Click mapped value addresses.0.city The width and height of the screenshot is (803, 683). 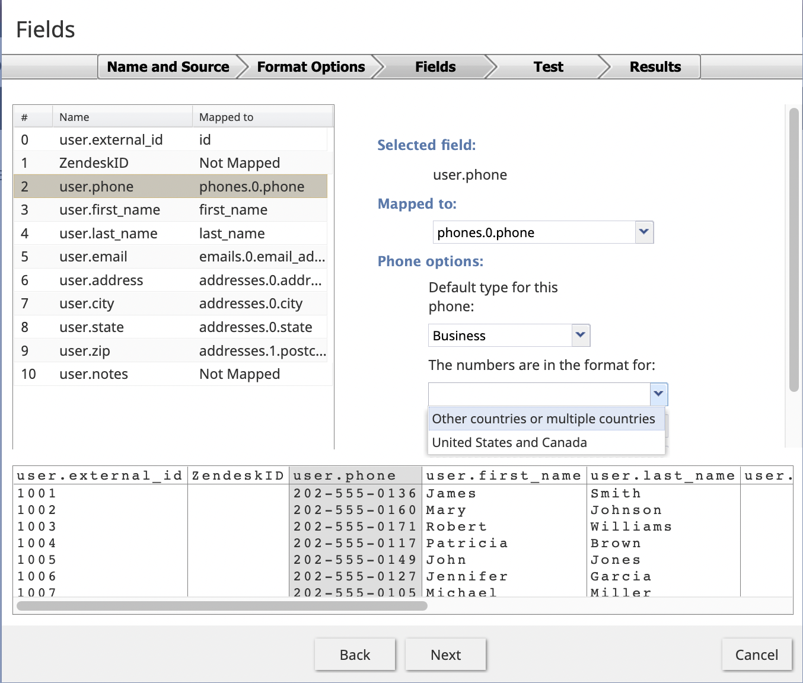(x=251, y=303)
